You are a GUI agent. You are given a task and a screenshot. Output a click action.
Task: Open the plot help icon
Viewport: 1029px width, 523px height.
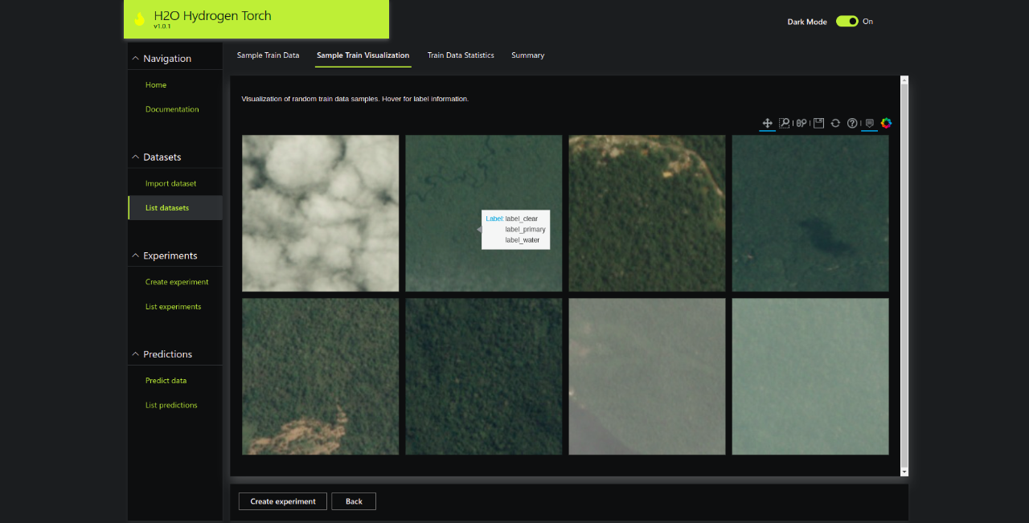pos(852,123)
